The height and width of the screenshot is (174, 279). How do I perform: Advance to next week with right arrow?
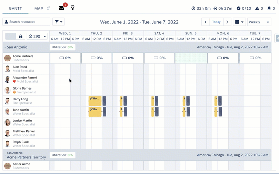227,22
